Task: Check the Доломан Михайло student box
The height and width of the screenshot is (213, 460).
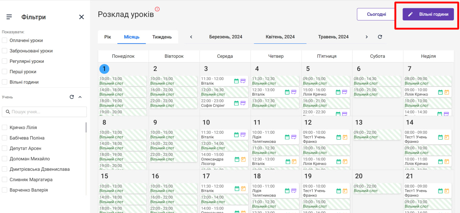Action: [5, 159]
